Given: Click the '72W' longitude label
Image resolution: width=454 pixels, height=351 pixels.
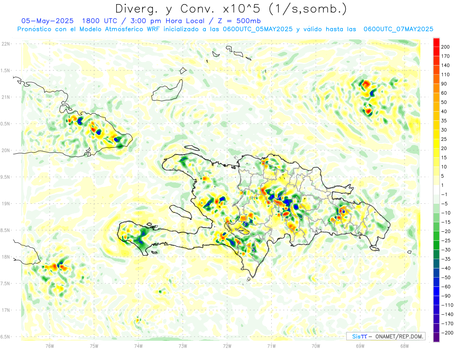Looking at the screenshot, I should [x=227, y=345].
